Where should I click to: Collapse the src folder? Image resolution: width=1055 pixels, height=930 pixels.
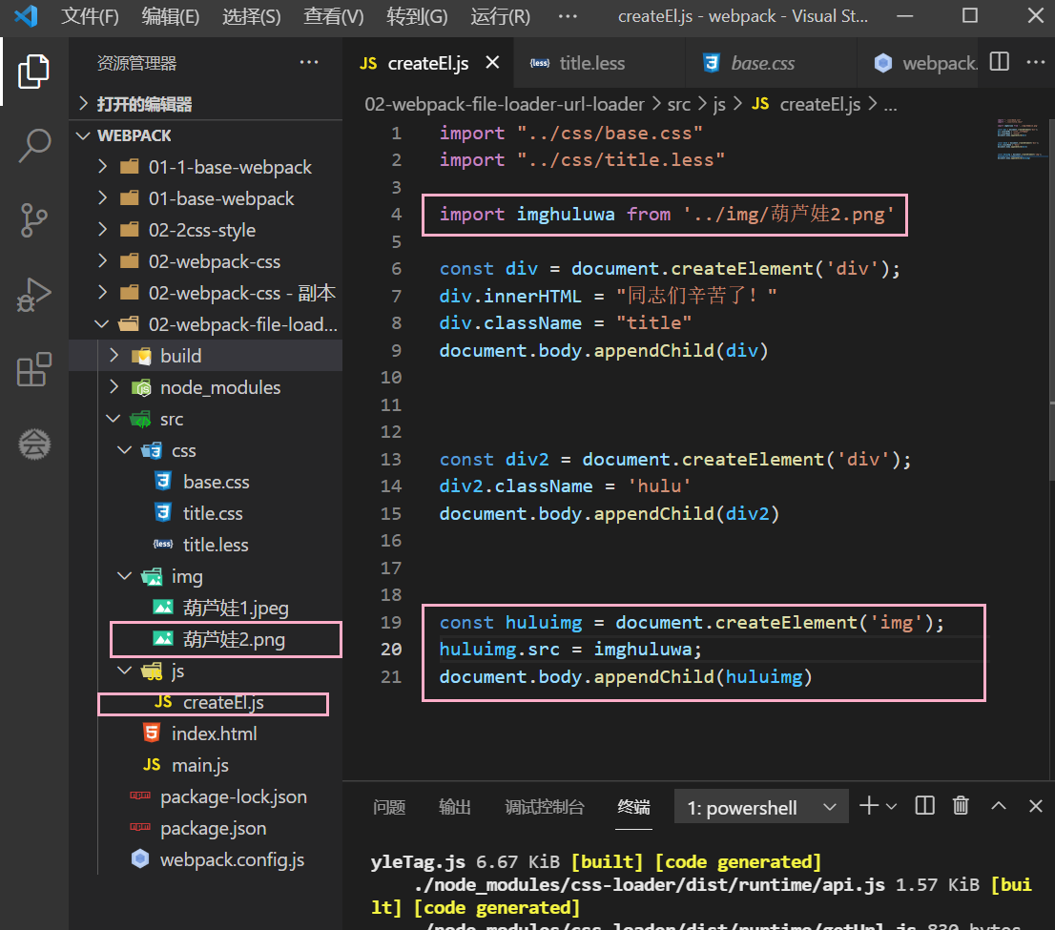(x=171, y=419)
